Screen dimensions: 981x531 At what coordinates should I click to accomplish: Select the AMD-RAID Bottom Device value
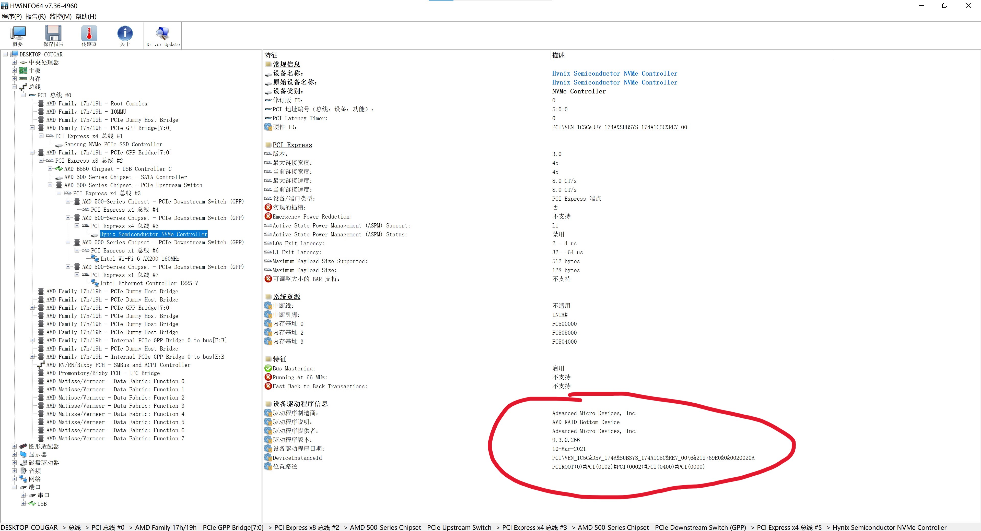pyautogui.click(x=586, y=422)
